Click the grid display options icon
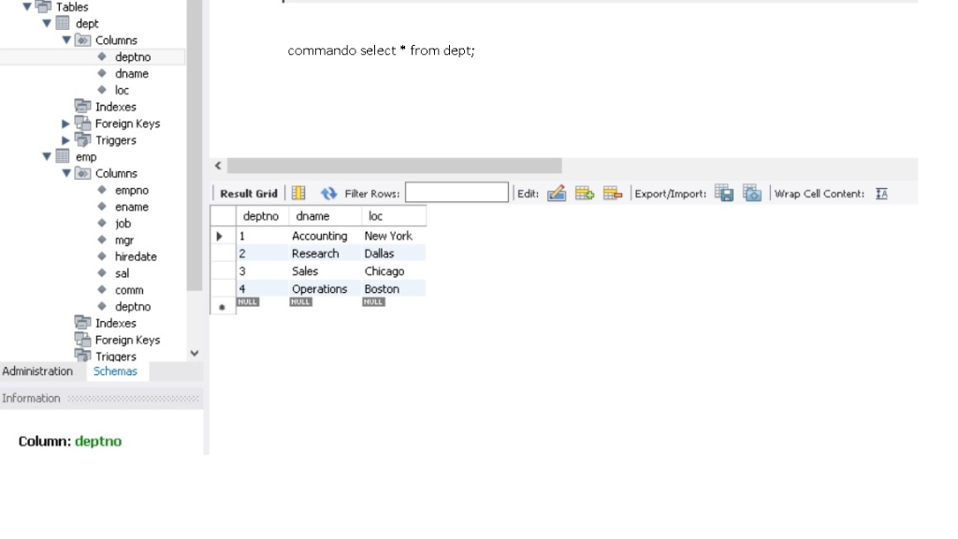The width and height of the screenshot is (958, 539). (297, 193)
